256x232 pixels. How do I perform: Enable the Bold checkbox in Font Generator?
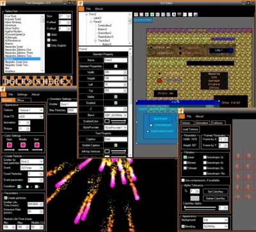pyautogui.click(x=49, y=35)
